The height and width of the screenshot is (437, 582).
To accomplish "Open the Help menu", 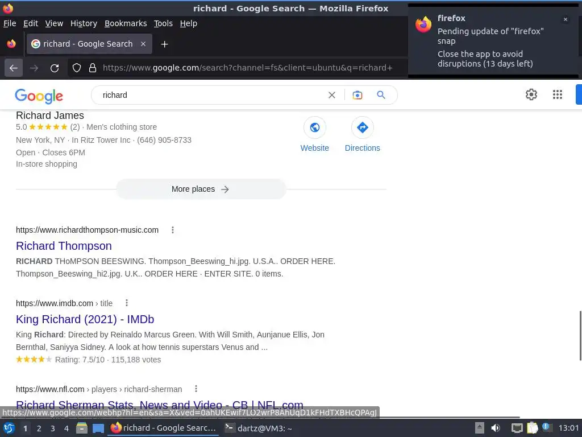I will click(189, 23).
